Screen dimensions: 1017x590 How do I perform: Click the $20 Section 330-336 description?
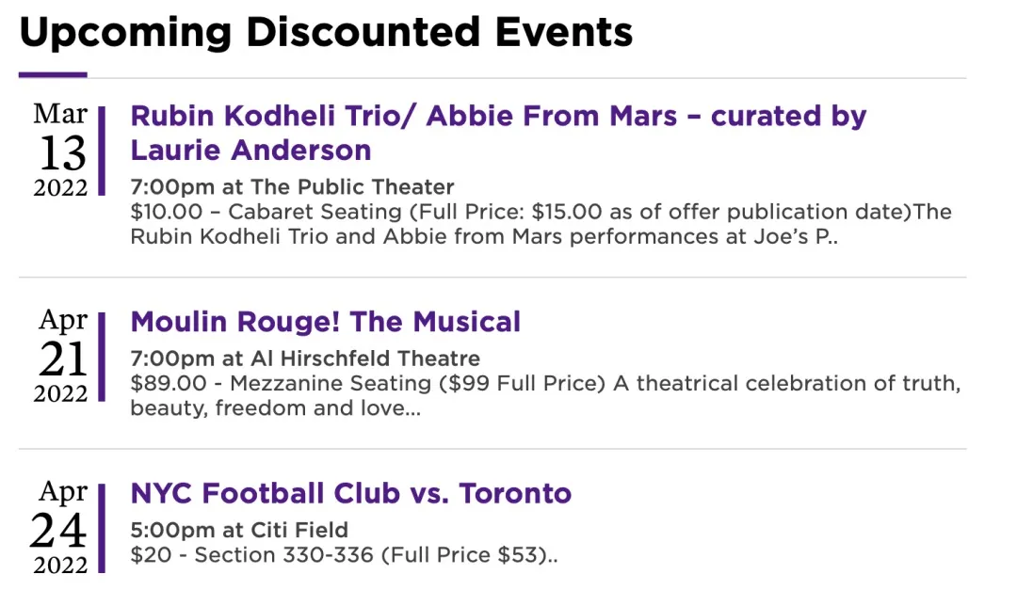pyautogui.click(x=344, y=555)
